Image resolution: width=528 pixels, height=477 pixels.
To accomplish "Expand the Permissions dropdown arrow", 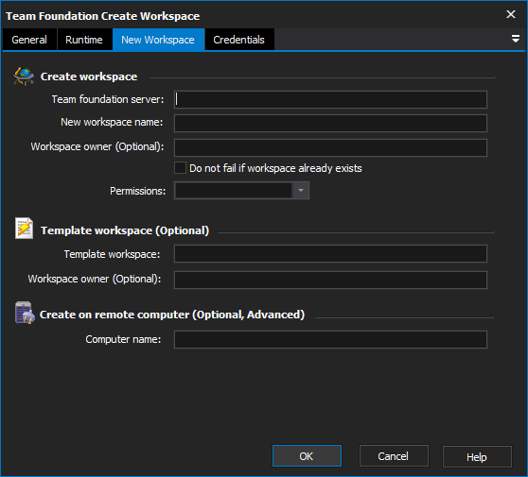I will 301,191.
